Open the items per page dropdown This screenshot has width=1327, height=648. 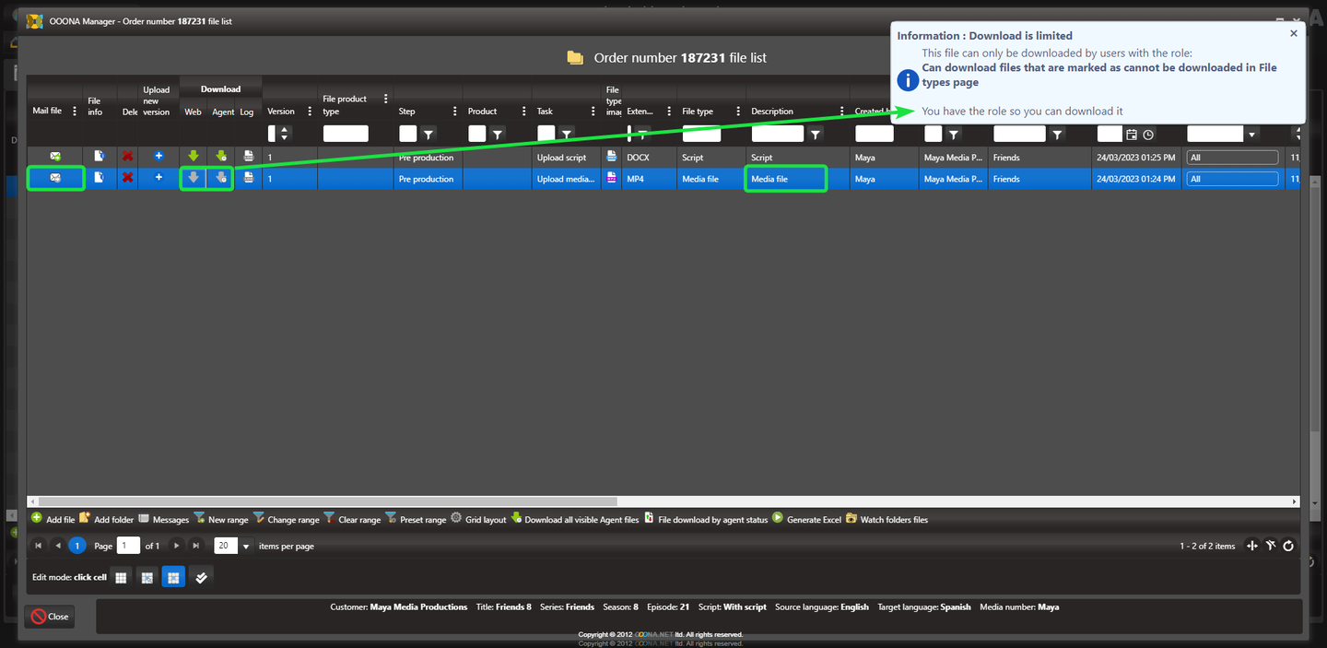pyautogui.click(x=246, y=546)
